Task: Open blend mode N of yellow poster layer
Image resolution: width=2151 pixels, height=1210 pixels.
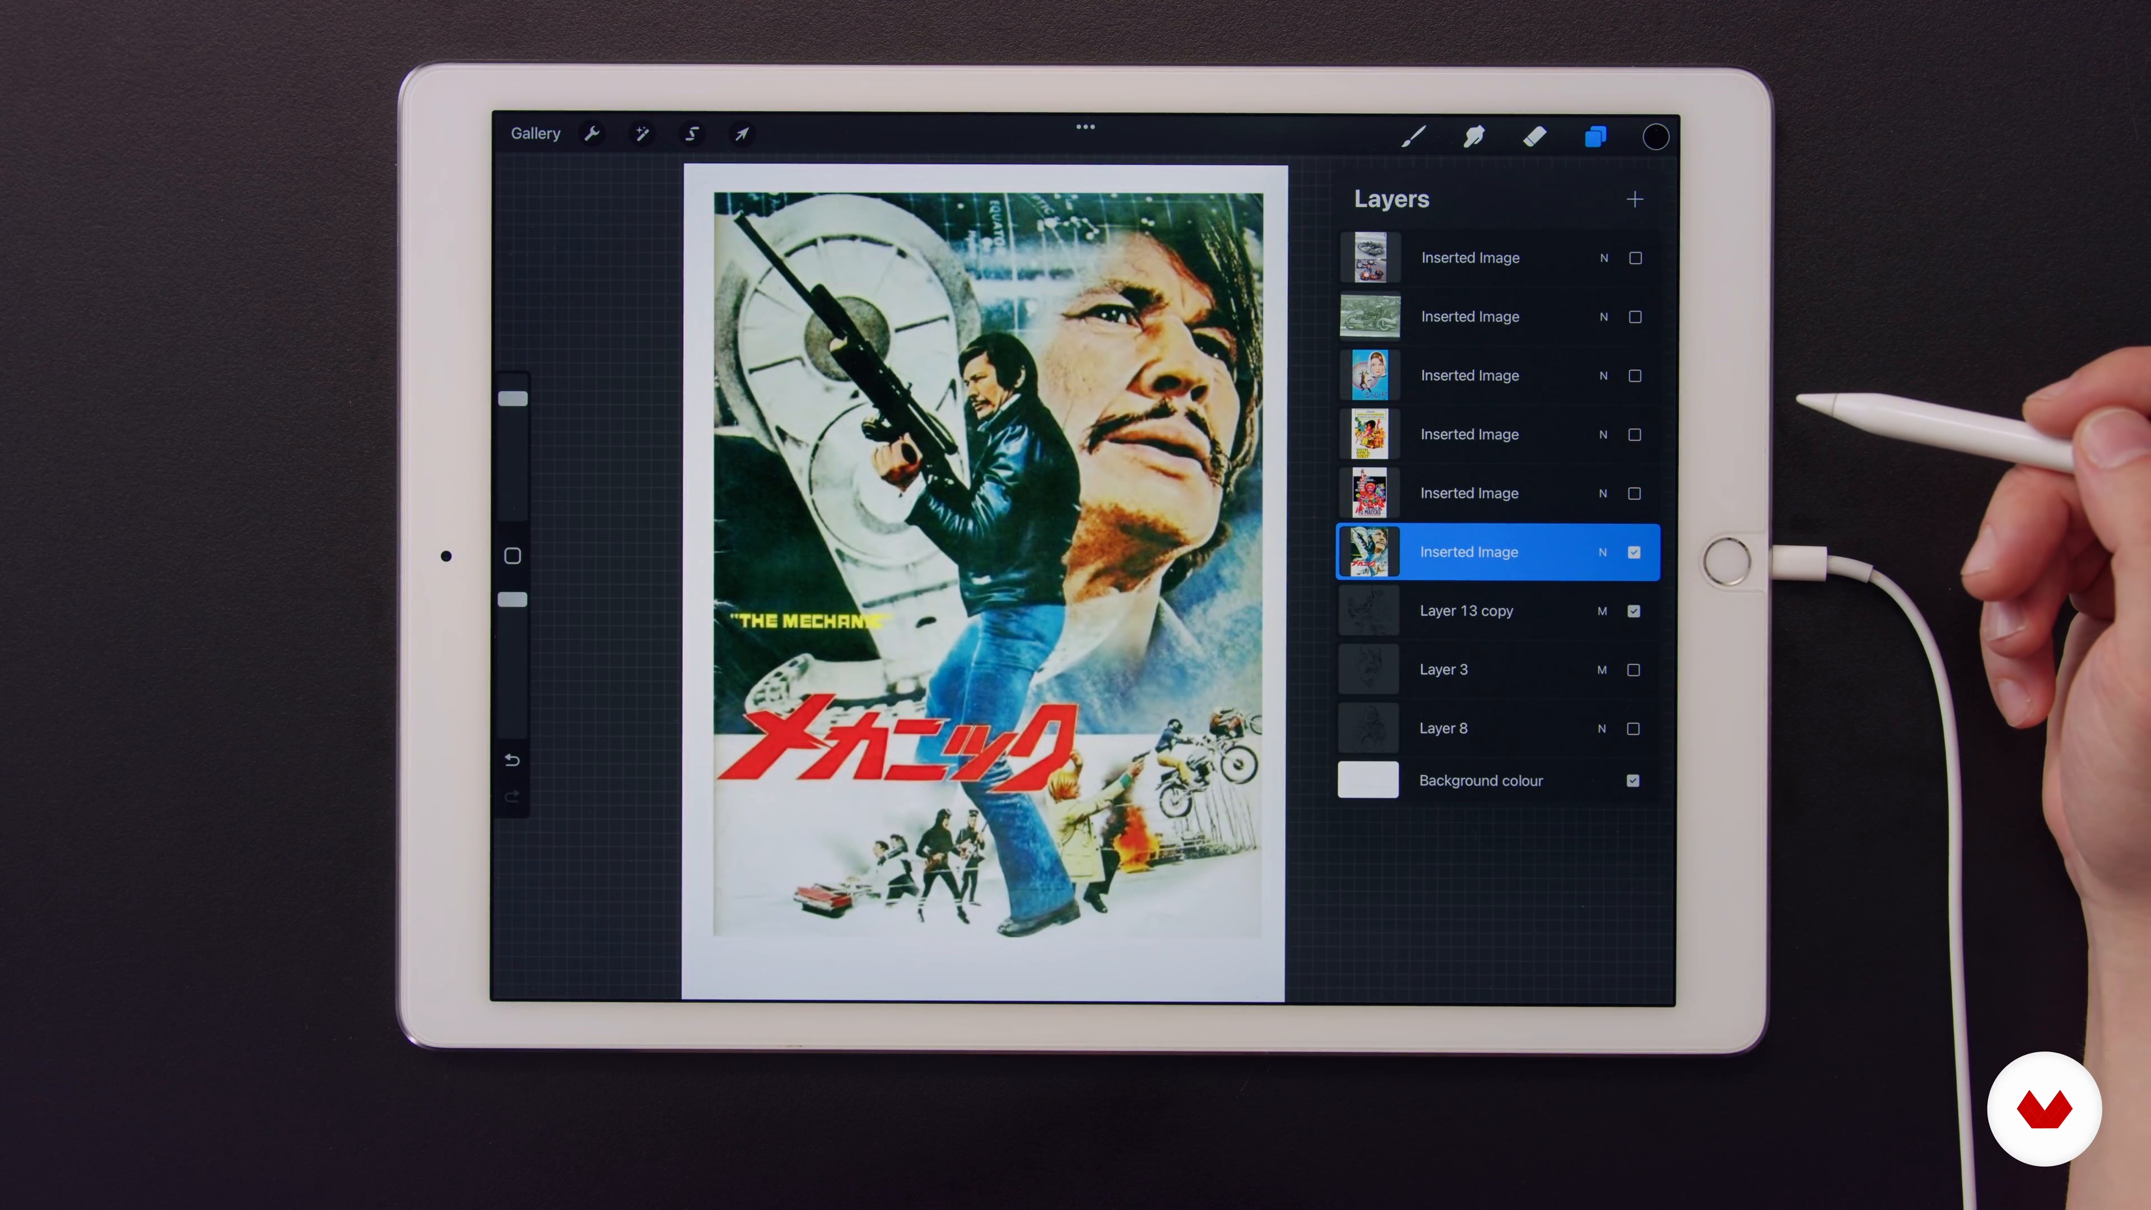Action: point(1603,435)
